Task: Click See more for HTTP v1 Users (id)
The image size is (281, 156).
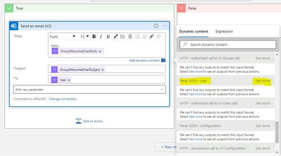Action: (263, 103)
